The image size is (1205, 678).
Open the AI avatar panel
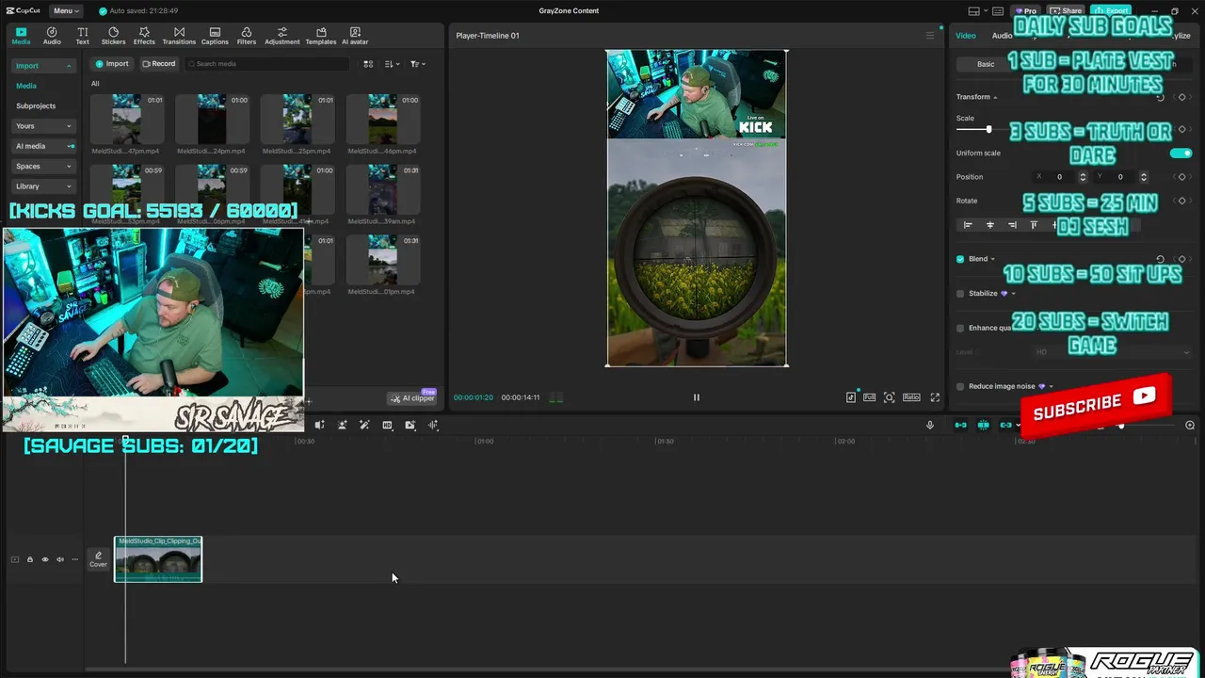(x=355, y=36)
